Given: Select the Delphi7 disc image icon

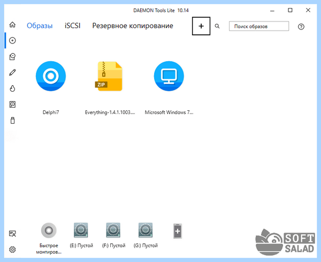Looking at the screenshot, I should point(51,76).
